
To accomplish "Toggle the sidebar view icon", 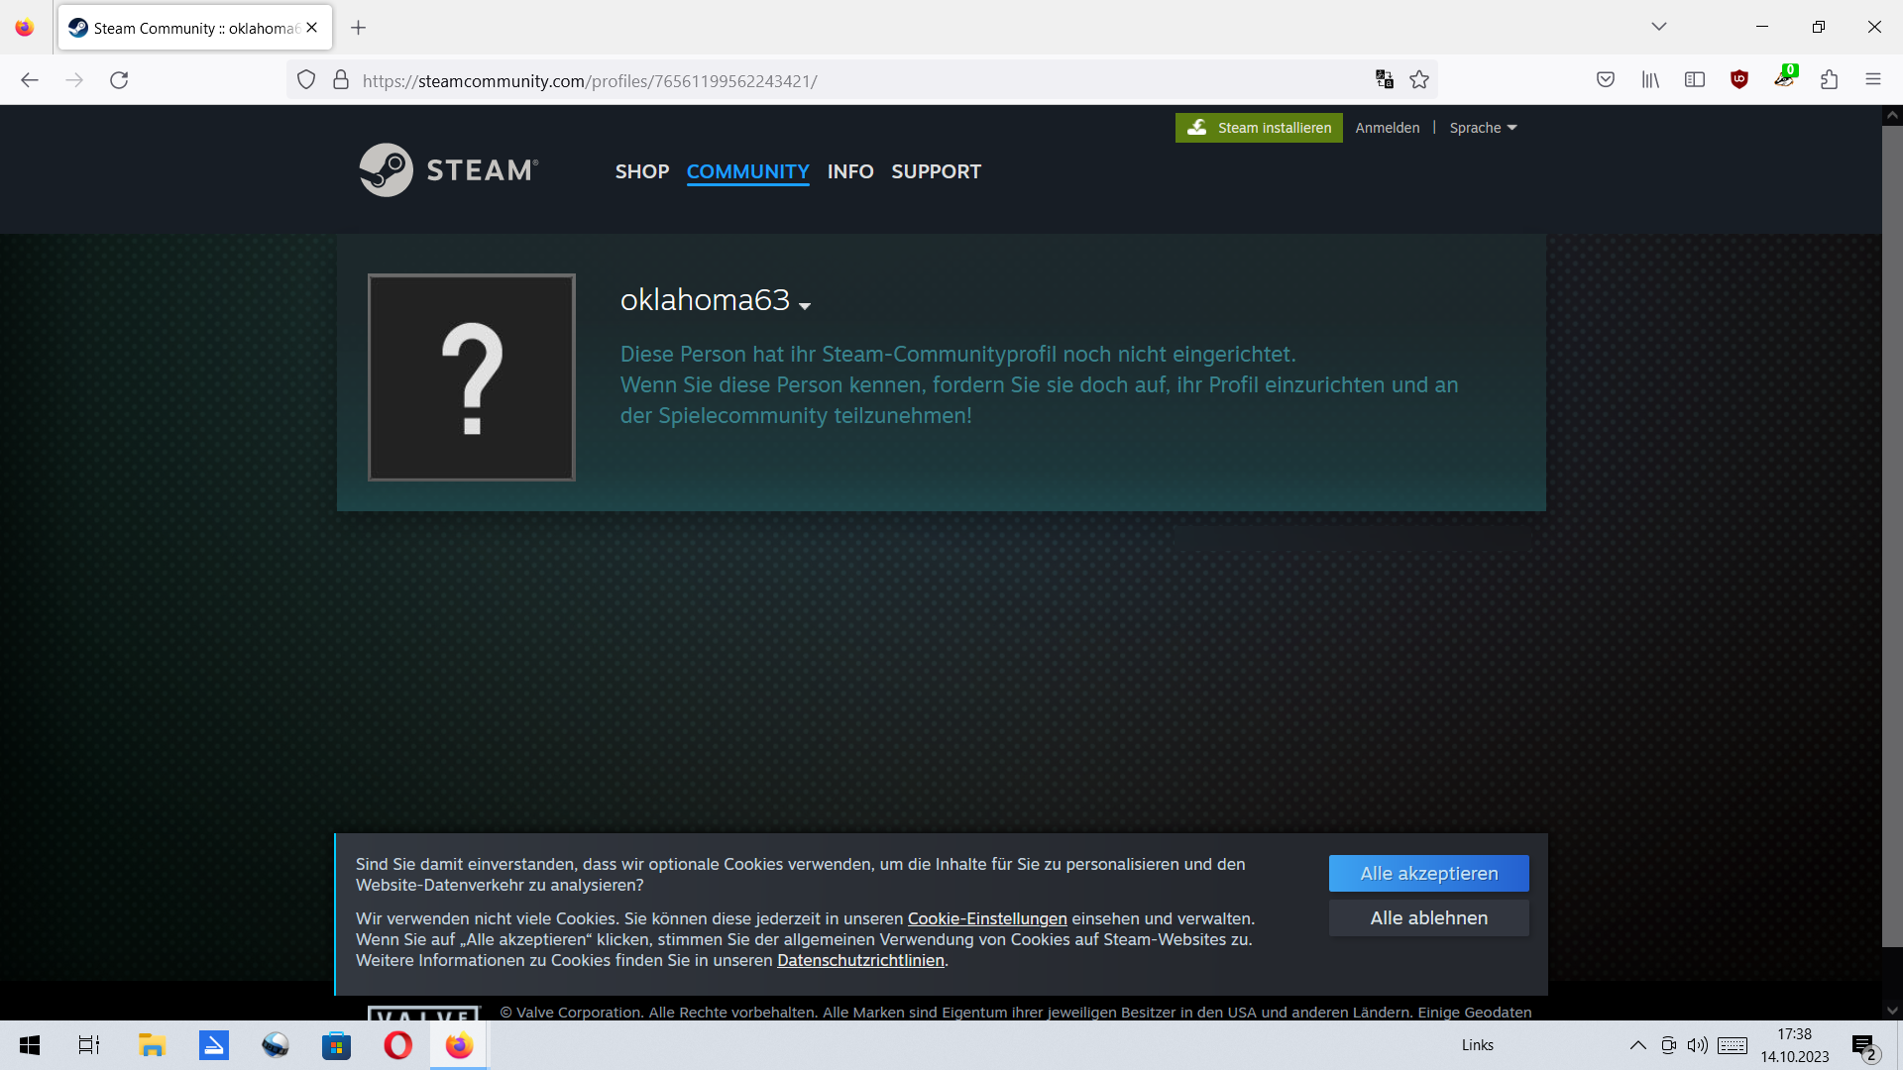I will (1695, 80).
